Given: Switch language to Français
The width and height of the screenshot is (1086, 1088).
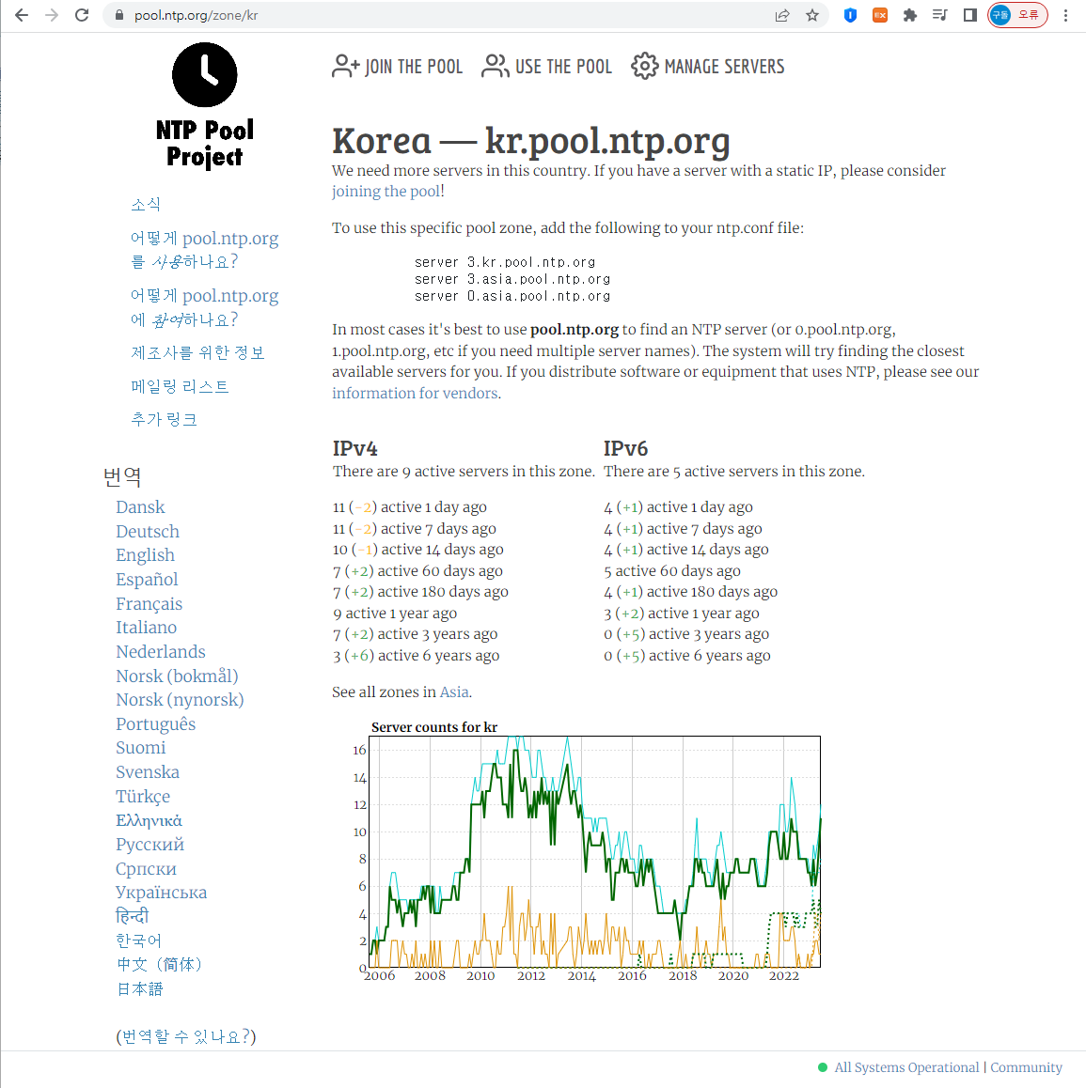Looking at the screenshot, I should pyautogui.click(x=150, y=604).
